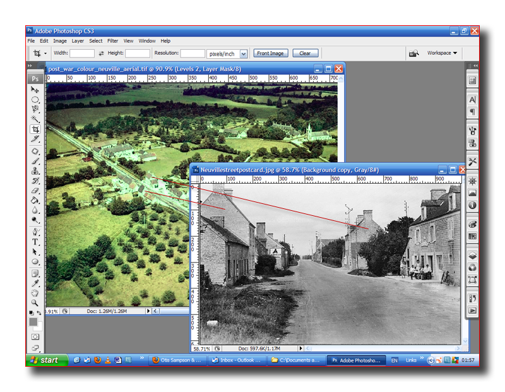
Task: Show hidden Quick Launch icons
Action: (141, 358)
